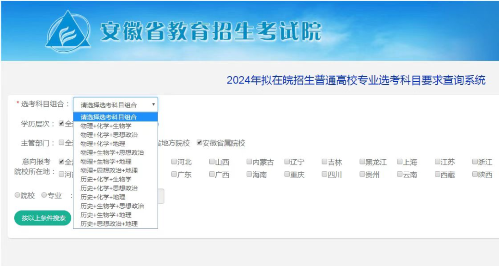Viewport: 499px width, 266px height.
Task: Open the 选考科目组合 dropdown arrow
Action: tap(153, 104)
